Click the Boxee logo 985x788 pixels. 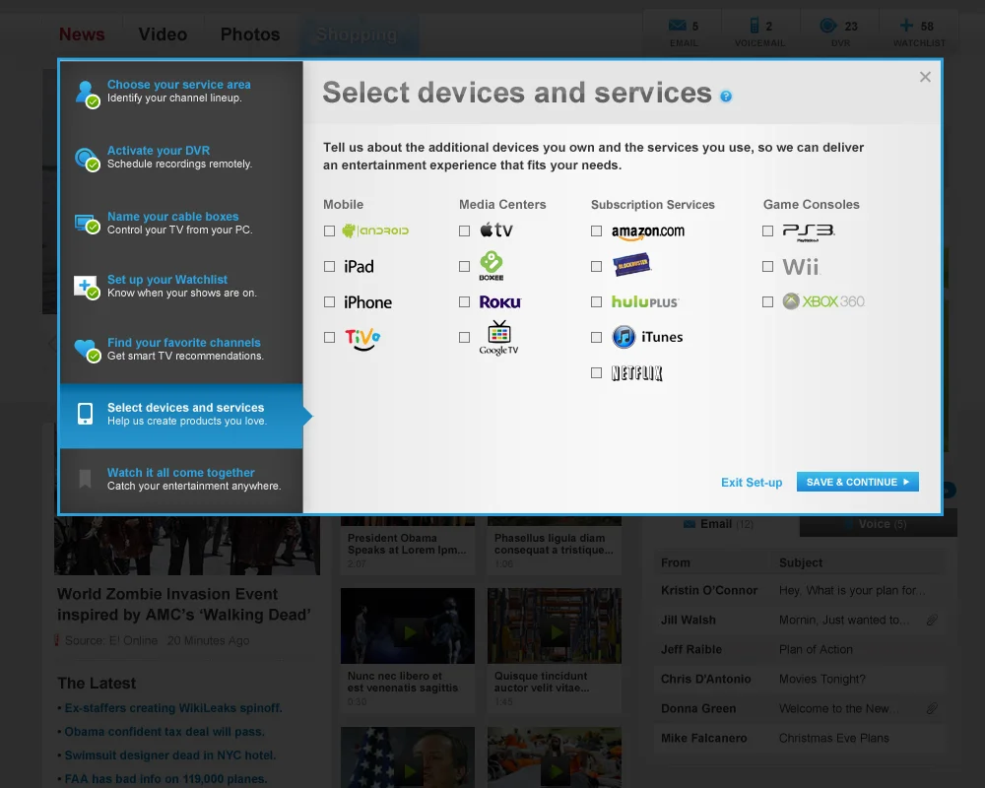click(492, 266)
